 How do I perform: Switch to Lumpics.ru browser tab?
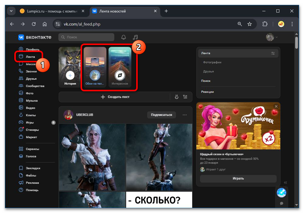(52, 11)
